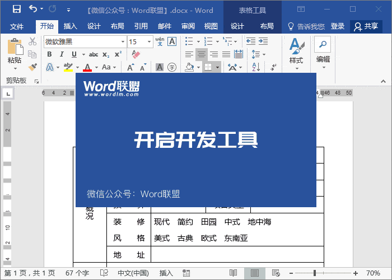The height and width of the screenshot is (280, 392).
Task: Toggle superscript formatting
Action: [x=118, y=54]
